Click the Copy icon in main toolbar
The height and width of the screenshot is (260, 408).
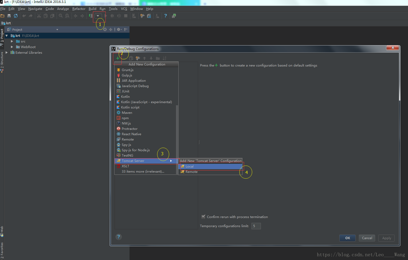[x=46, y=16]
